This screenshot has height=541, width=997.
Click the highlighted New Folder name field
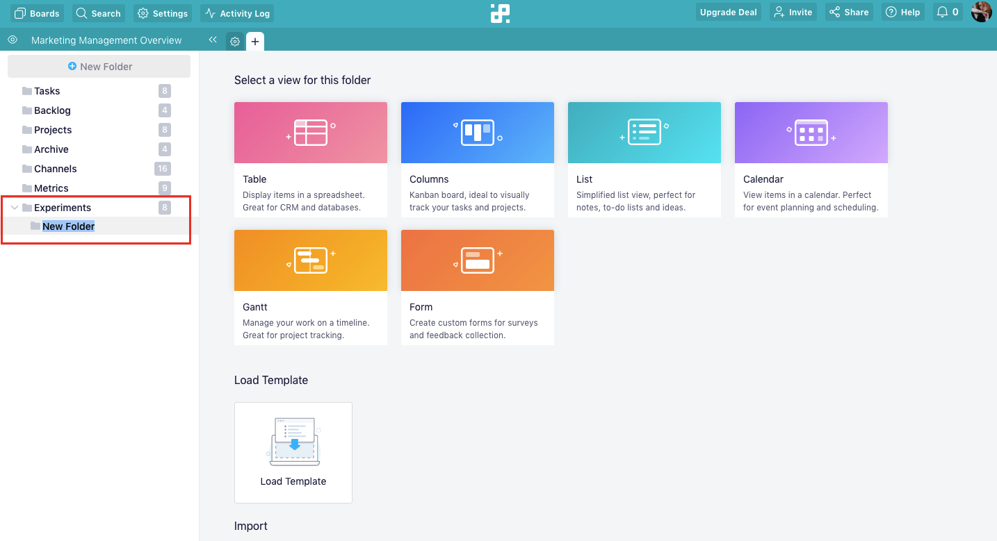tap(68, 226)
